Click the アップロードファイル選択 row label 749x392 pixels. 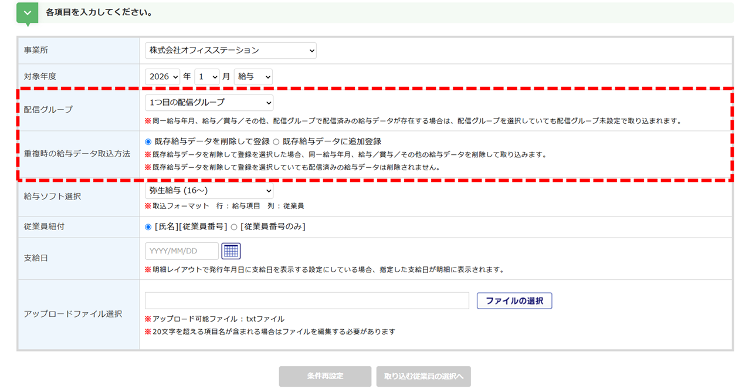click(73, 314)
